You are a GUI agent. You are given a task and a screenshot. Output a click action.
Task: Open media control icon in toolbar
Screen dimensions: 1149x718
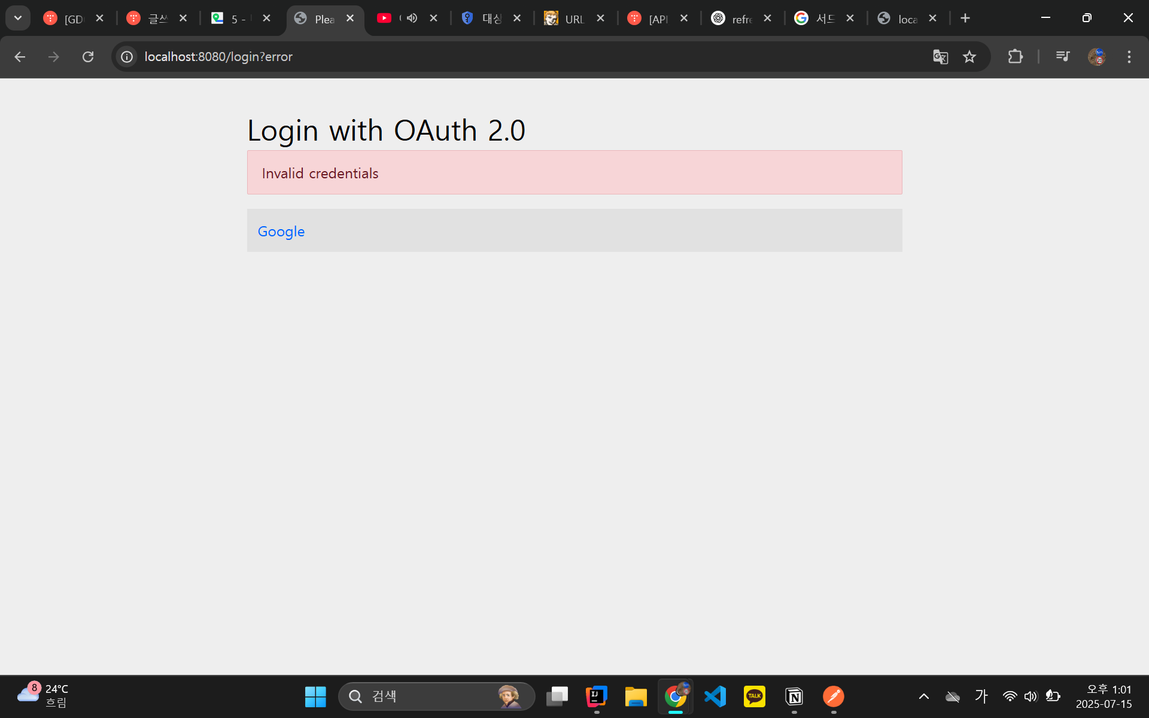click(x=1063, y=57)
